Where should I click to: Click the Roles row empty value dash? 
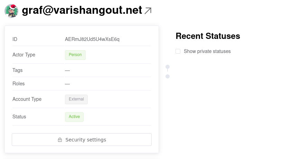(x=67, y=84)
